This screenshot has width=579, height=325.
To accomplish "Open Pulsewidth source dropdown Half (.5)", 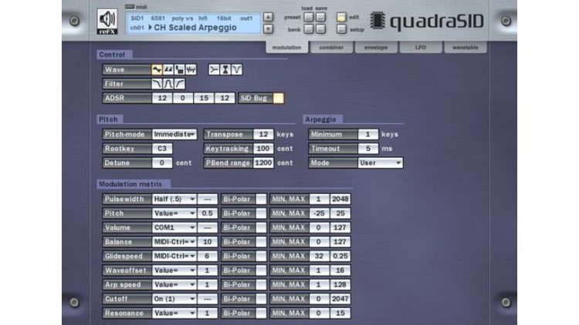I will tap(174, 199).
